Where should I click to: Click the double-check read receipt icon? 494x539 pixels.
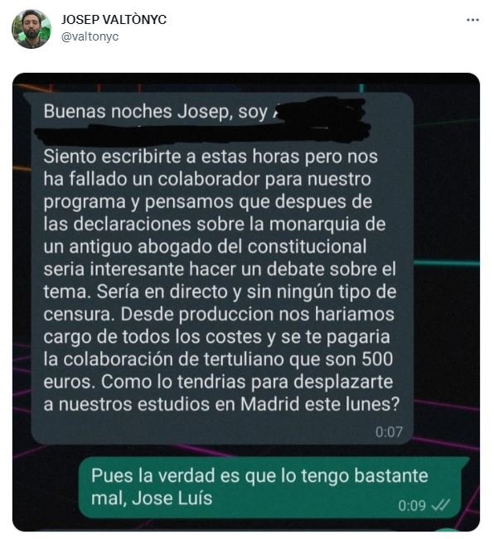[x=440, y=505]
